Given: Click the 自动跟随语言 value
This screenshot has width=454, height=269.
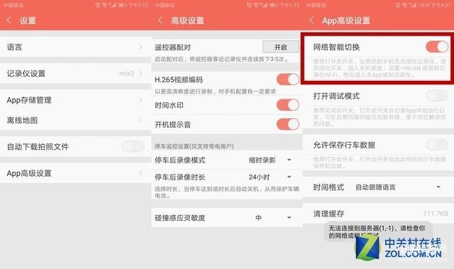Looking at the screenshot, I should [x=375, y=187].
